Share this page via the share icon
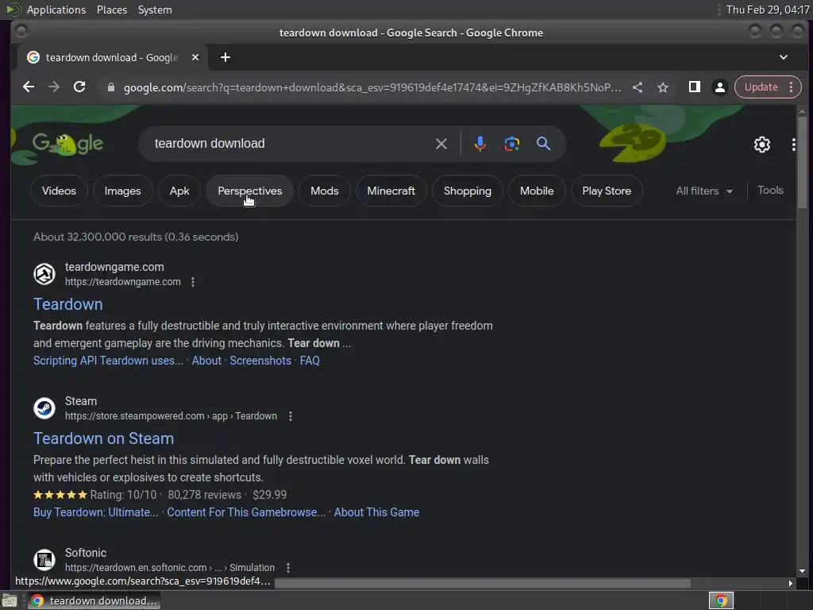This screenshot has width=813, height=610. 638,87
